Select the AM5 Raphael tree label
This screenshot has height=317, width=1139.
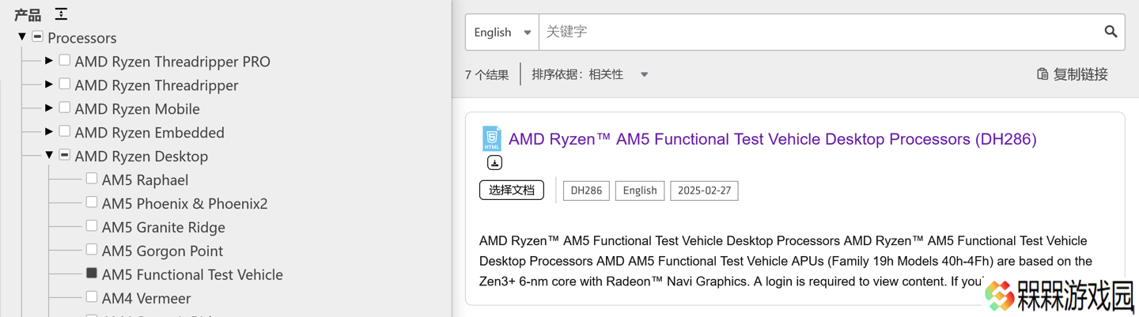[x=145, y=180]
